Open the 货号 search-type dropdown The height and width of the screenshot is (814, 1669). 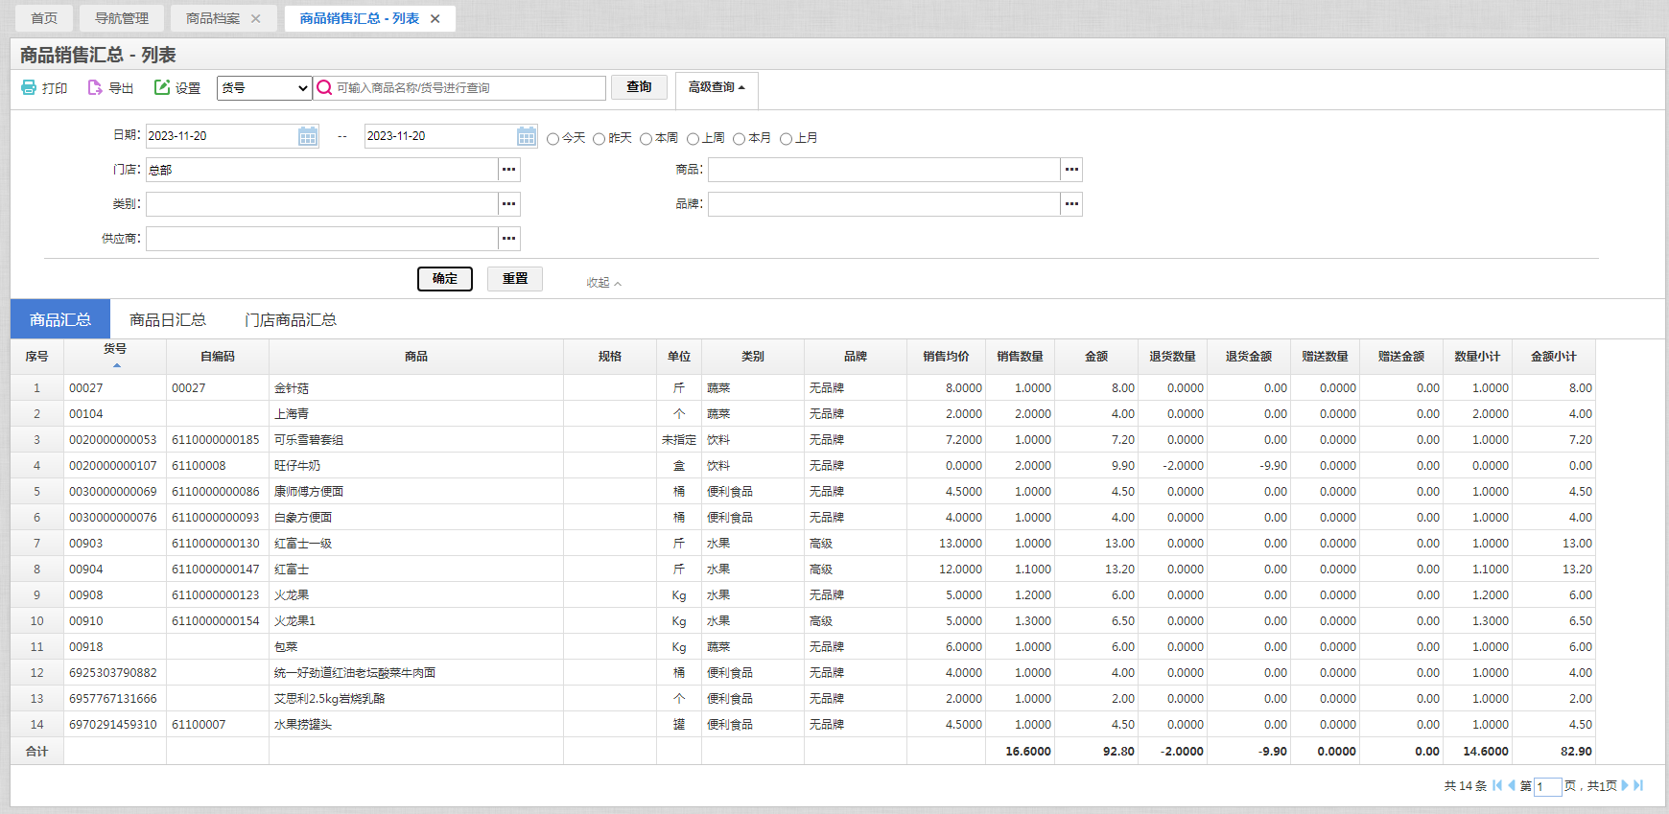tap(265, 88)
